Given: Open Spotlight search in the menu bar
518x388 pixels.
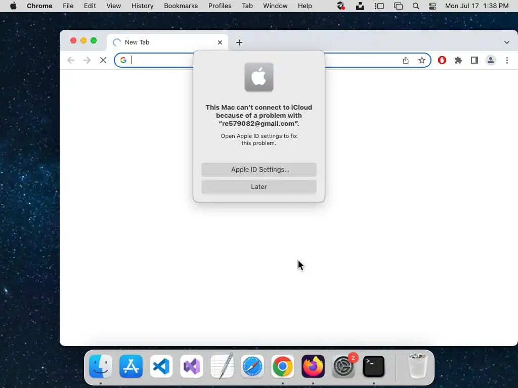Looking at the screenshot, I should [x=416, y=6].
